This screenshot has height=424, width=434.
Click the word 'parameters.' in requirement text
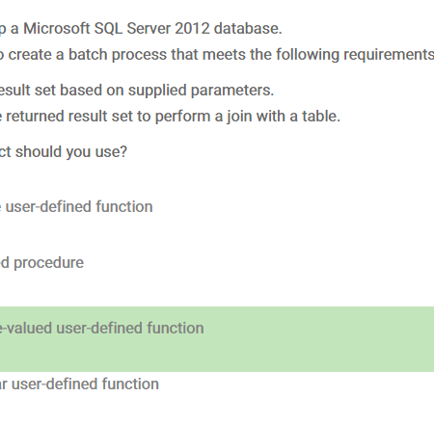pyautogui.click(x=232, y=91)
